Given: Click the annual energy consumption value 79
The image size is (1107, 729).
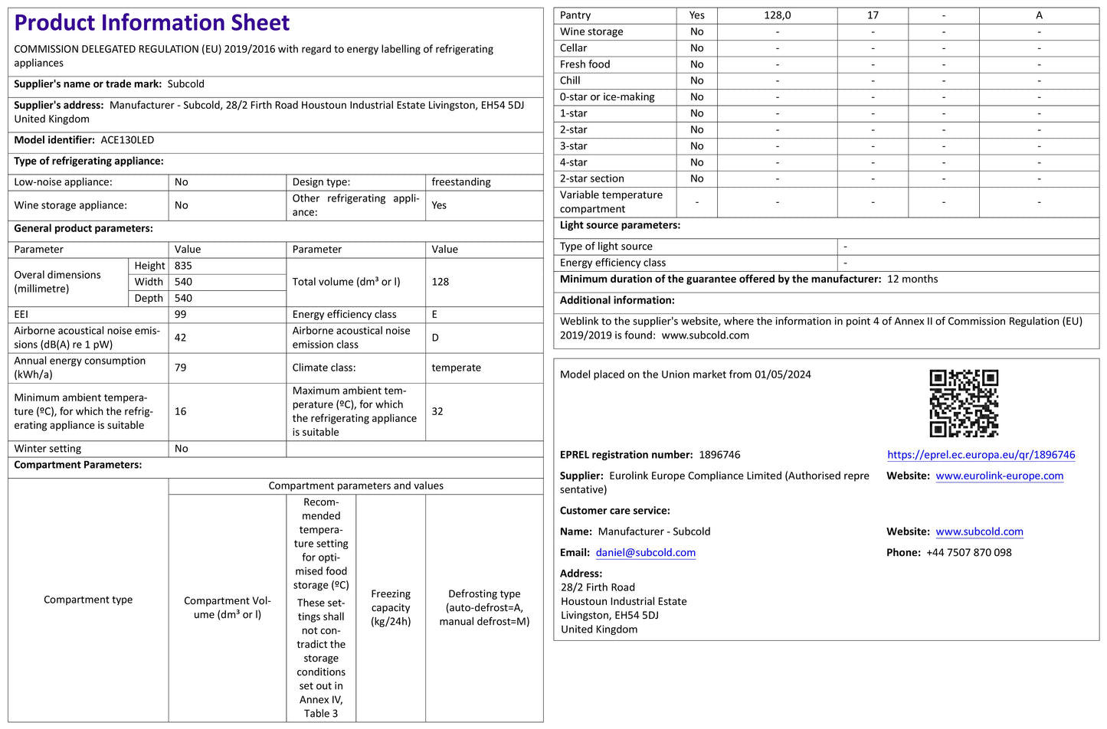Looking at the screenshot, I should tap(181, 368).
